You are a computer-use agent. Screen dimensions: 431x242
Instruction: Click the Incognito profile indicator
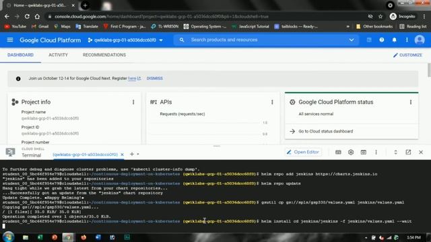tap(403, 16)
